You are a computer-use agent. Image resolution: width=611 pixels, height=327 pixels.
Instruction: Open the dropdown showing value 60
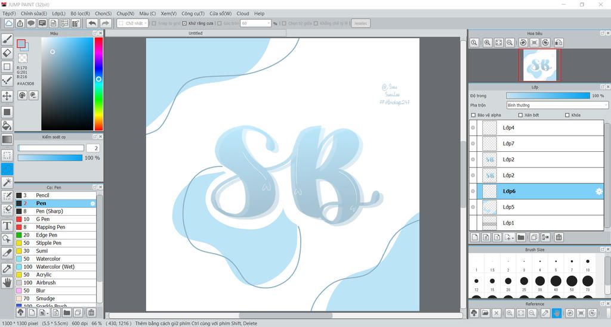tap(255, 23)
